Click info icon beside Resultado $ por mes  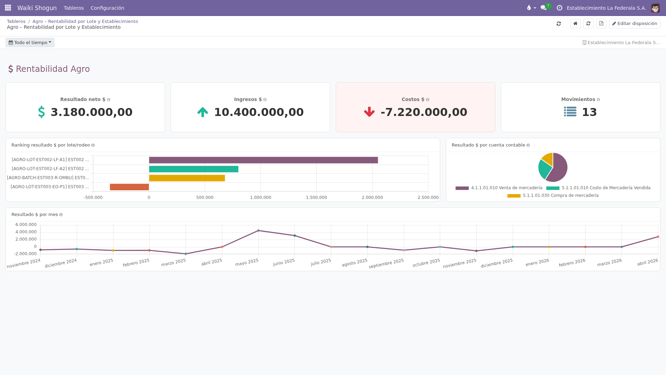(x=61, y=215)
